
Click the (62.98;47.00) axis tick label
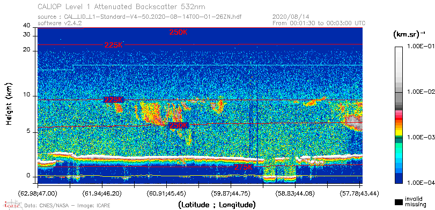click(38, 193)
